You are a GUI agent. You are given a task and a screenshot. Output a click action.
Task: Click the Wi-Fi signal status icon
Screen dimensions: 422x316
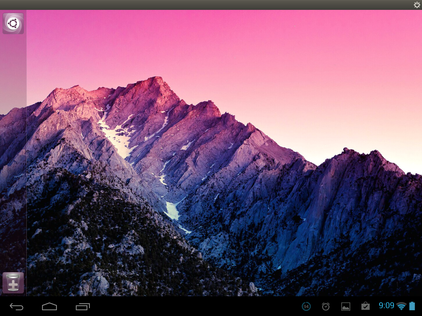401,306
